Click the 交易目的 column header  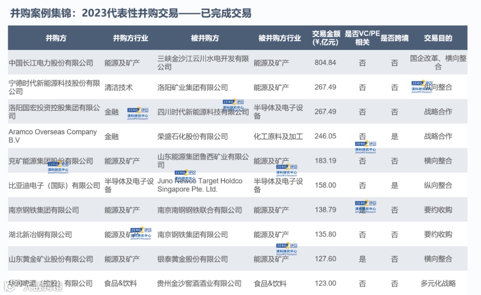tap(438, 38)
